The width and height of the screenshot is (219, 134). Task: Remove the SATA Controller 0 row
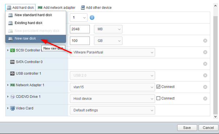[x=205, y=64]
